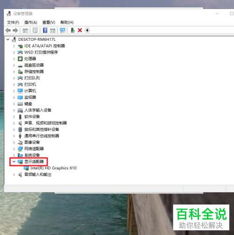This screenshot has height=235, width=234.
Task: Select the IDE ATA/ATAPI 控制器 item
Action: (x=44, y=46)
